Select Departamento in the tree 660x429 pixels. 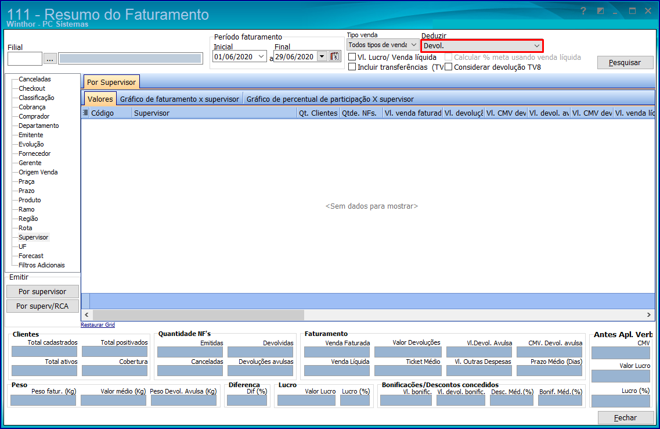tap(39, 126)
